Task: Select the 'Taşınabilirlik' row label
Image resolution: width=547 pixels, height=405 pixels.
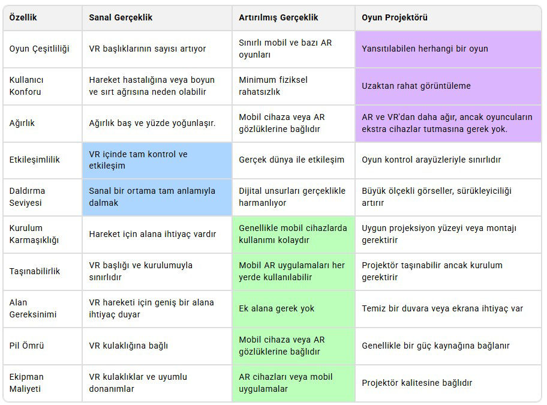Action: coord(35,271)
